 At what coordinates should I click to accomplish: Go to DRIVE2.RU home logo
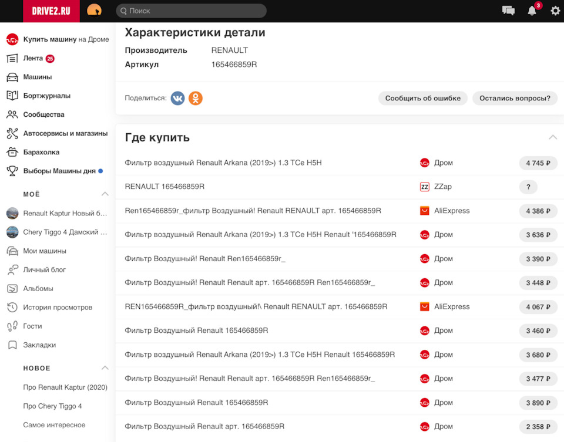[x=51, y=11]
